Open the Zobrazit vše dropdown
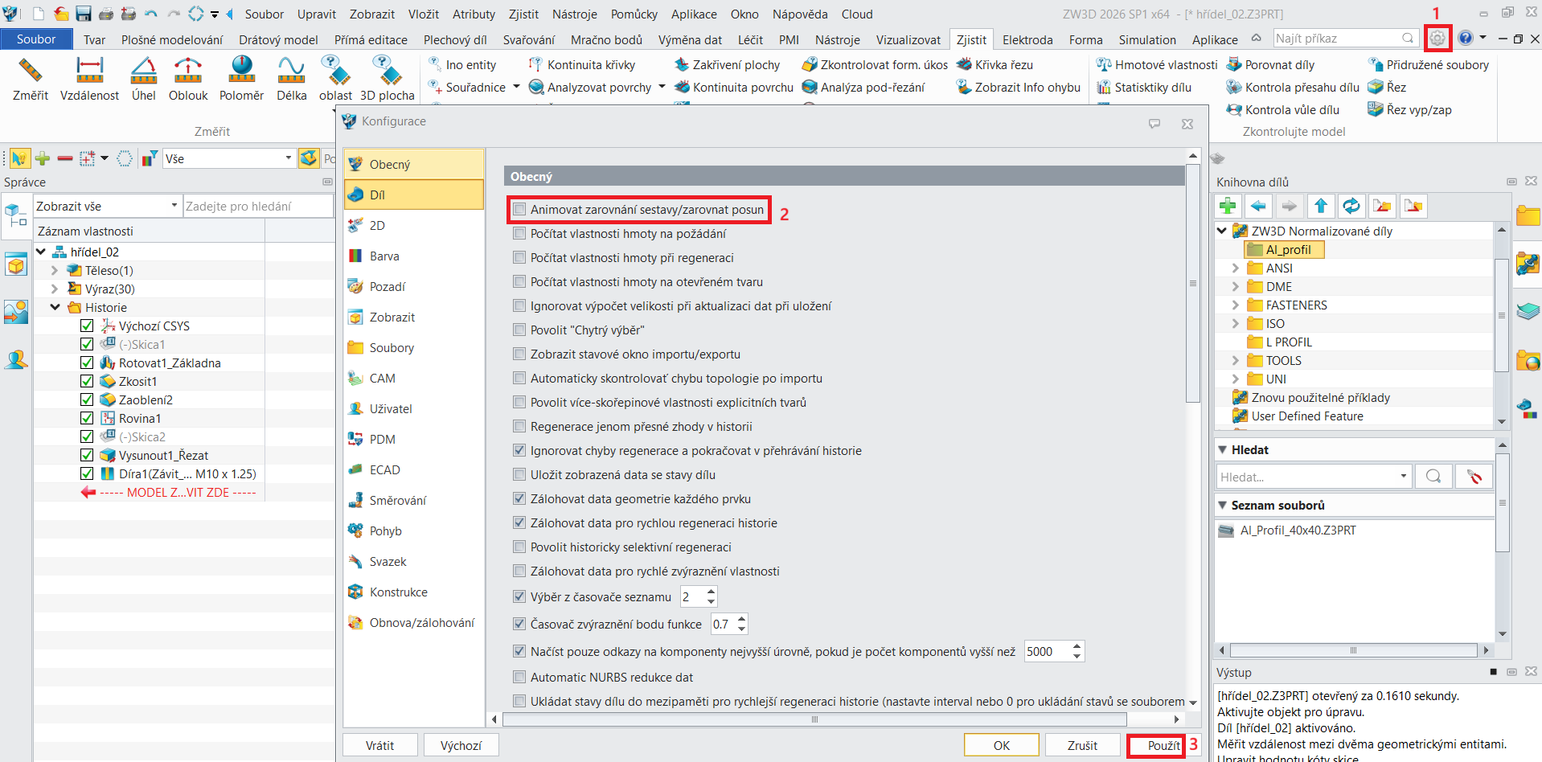Viewport: 1542px width, 762px height. coord(106,207)
